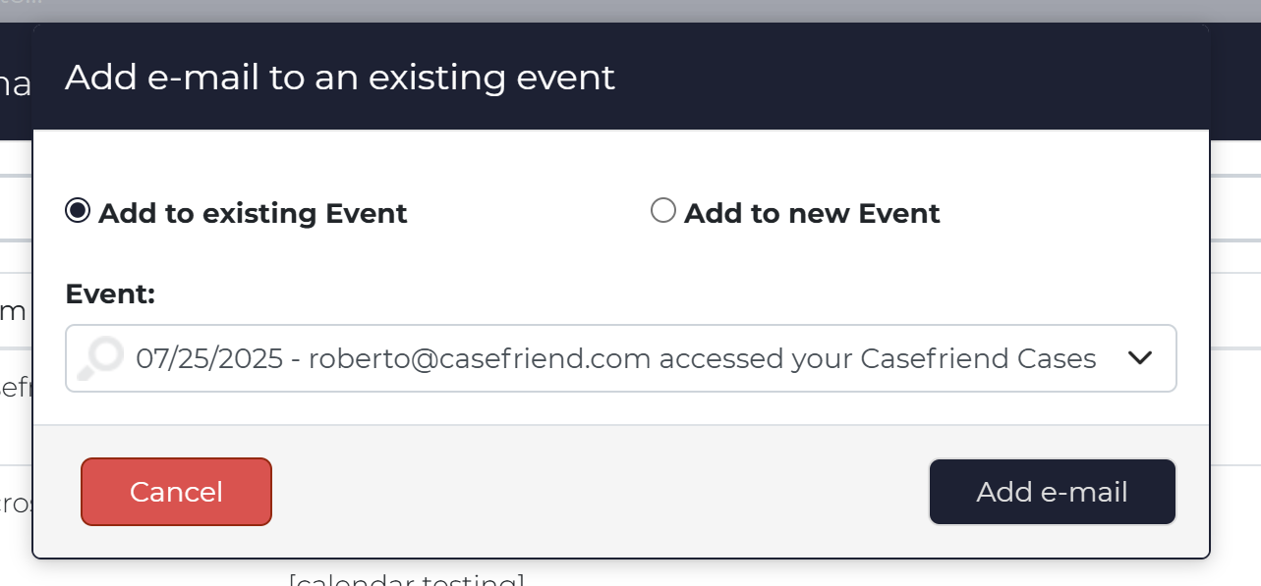Click the dimmed backdrop above the dialog
This screenshot has width=1261, height=586.
(x=629, y=11)
